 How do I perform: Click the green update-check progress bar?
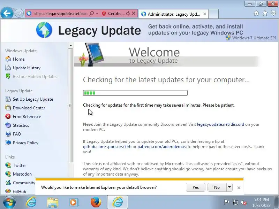pyautogui.click(x=135, y=93)
